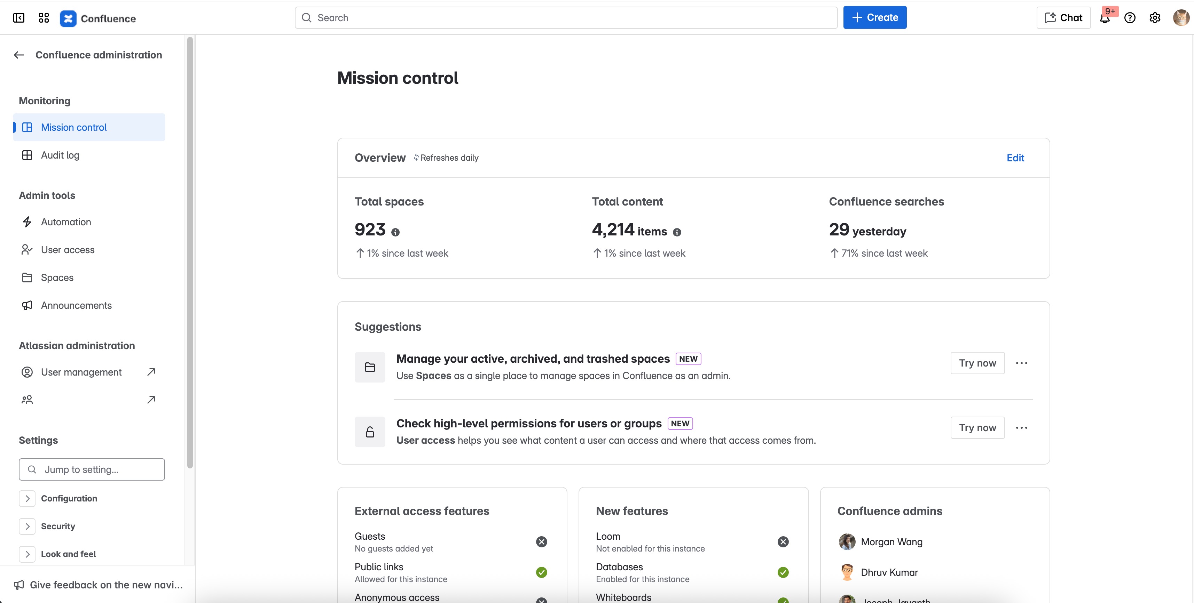
Task: Collapse the sidebar using top-left panel icon
Action: [18, 18]
